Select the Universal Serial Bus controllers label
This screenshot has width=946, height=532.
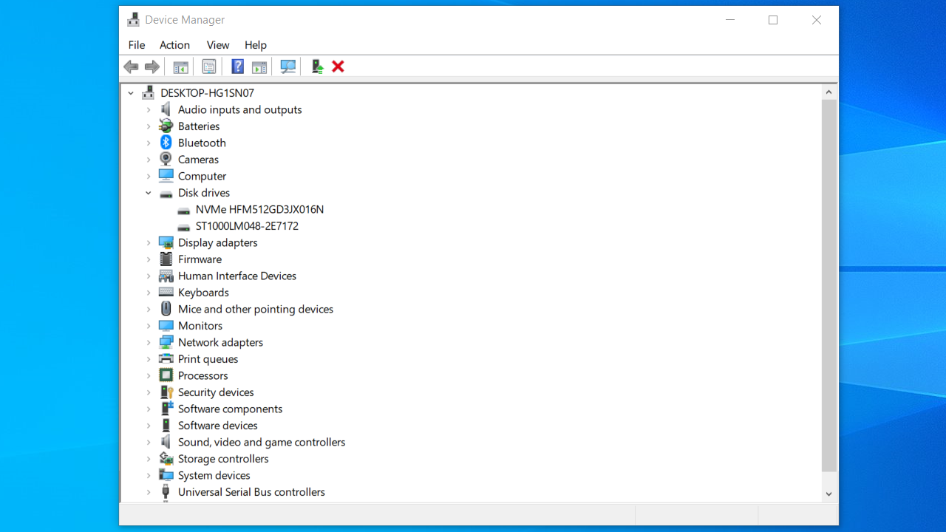pos(251,492)
